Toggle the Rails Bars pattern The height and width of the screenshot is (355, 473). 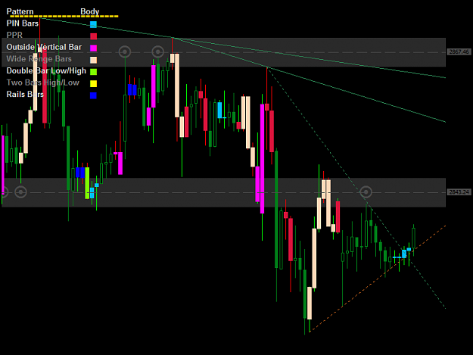pyautogui.click(x=25, y=95)
